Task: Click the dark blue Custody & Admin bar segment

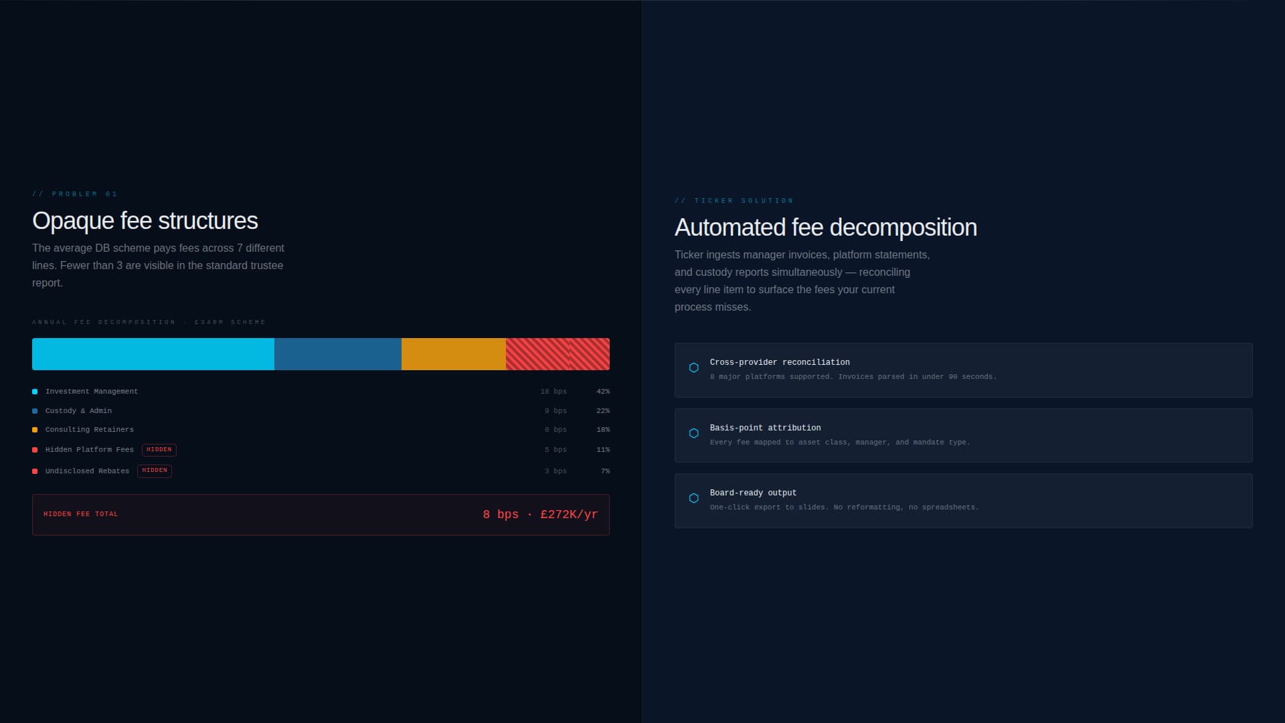Action: point(338,354)
